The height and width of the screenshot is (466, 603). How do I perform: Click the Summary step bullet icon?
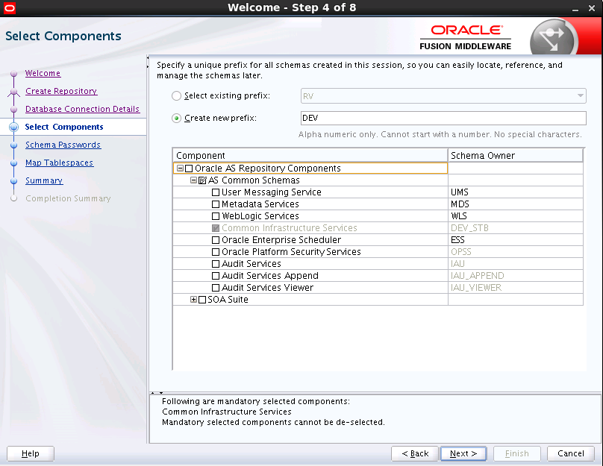coord(14,181)
